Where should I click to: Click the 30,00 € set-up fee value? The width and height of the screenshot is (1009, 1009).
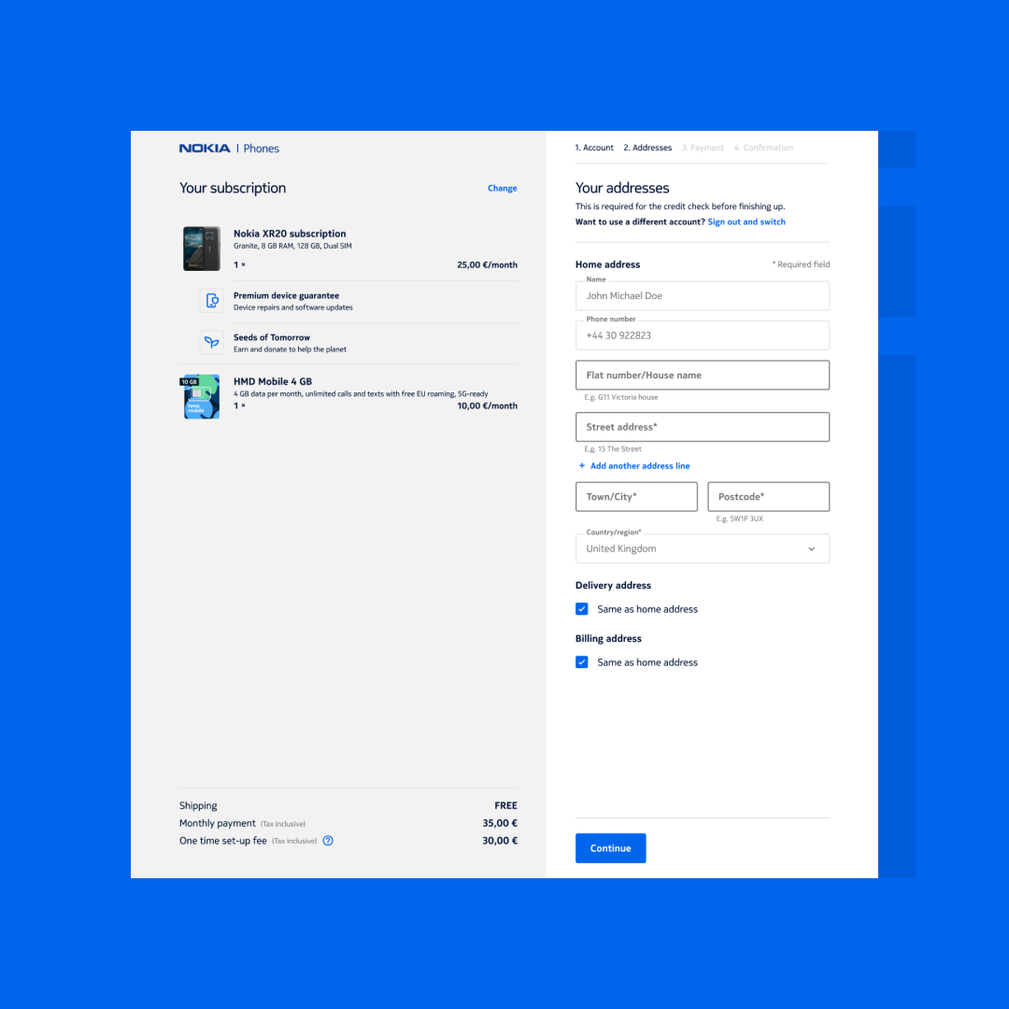(500, 841)
